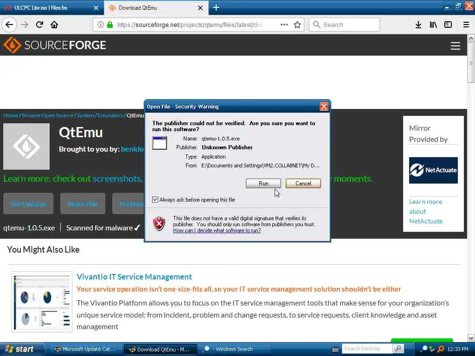Click the taskbar keyboard language icon
Image resolution: width=475 pixels, height=356 pixels.
(x=335, y=350)
